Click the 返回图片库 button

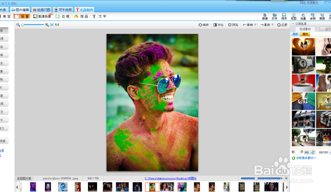24,178
